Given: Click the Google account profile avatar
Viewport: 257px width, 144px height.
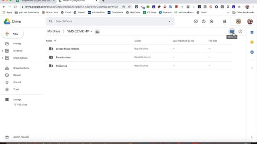Looking at the screenshot, I should tap(250, 21).
